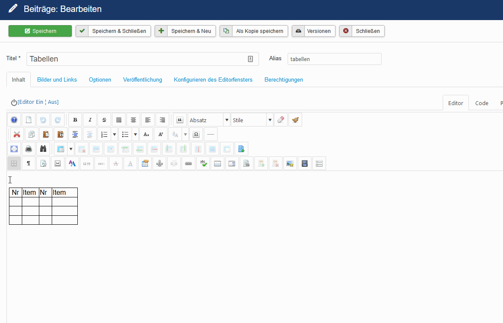Click the new document icon

[x=29, y=120]
